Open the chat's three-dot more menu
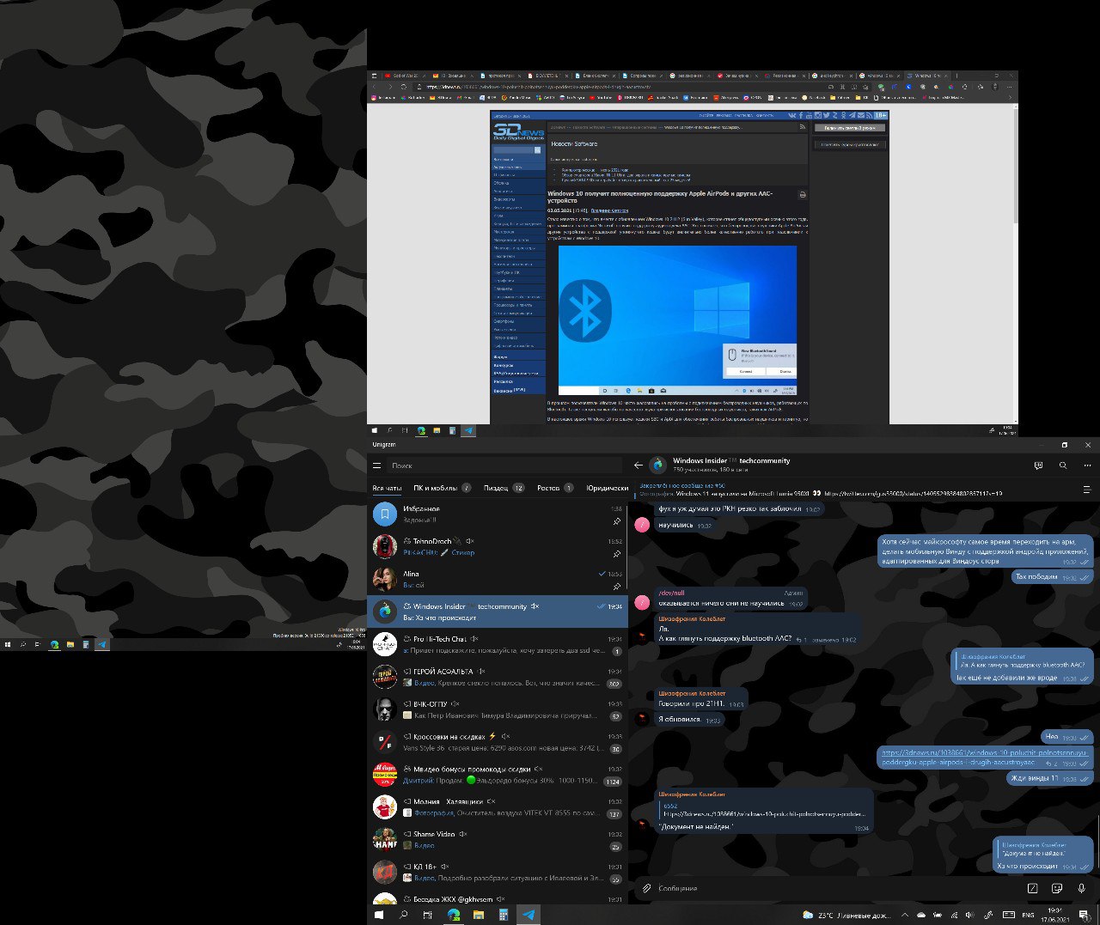 pos(1088,466)
